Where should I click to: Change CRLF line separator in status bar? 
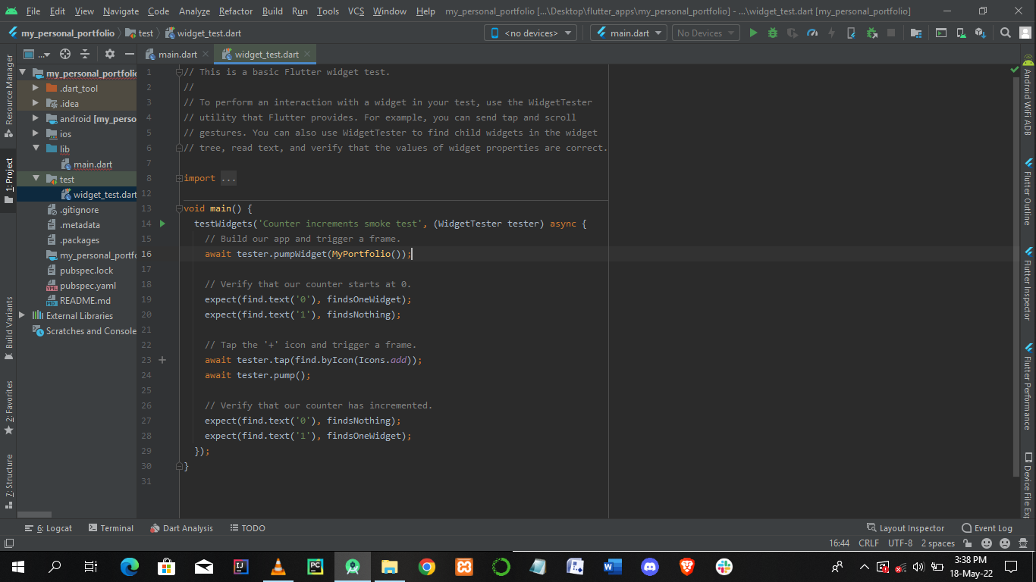pos(868,543)
